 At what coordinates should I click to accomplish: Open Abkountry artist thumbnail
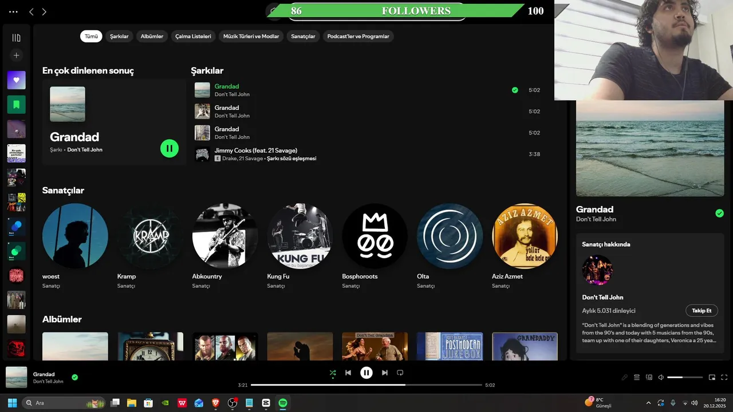(225, 236)
